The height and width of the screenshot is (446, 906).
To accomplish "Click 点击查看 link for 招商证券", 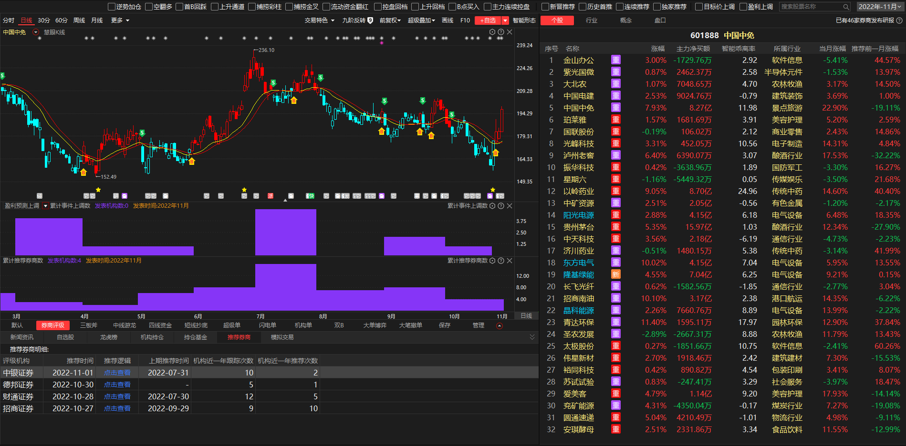I will (x=117, y=408).
